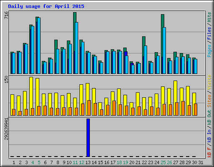214x167 pixels.
Task: Click the cyan pages bar for day 30
Action: 196,66
